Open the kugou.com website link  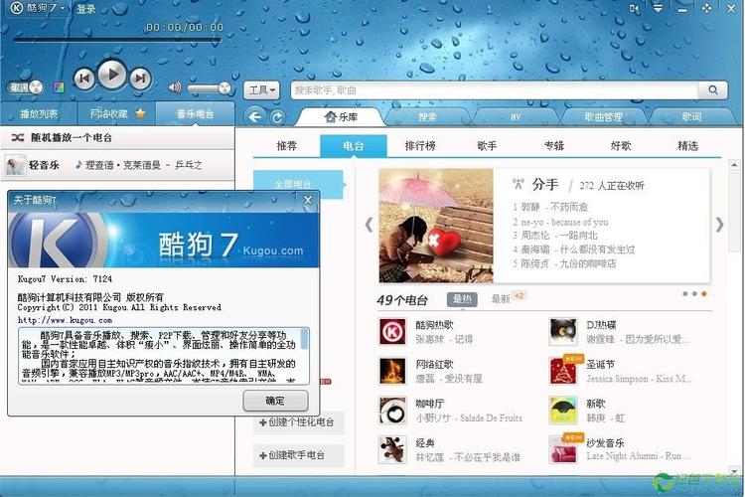pyautogui.click(x=65, y=320)
